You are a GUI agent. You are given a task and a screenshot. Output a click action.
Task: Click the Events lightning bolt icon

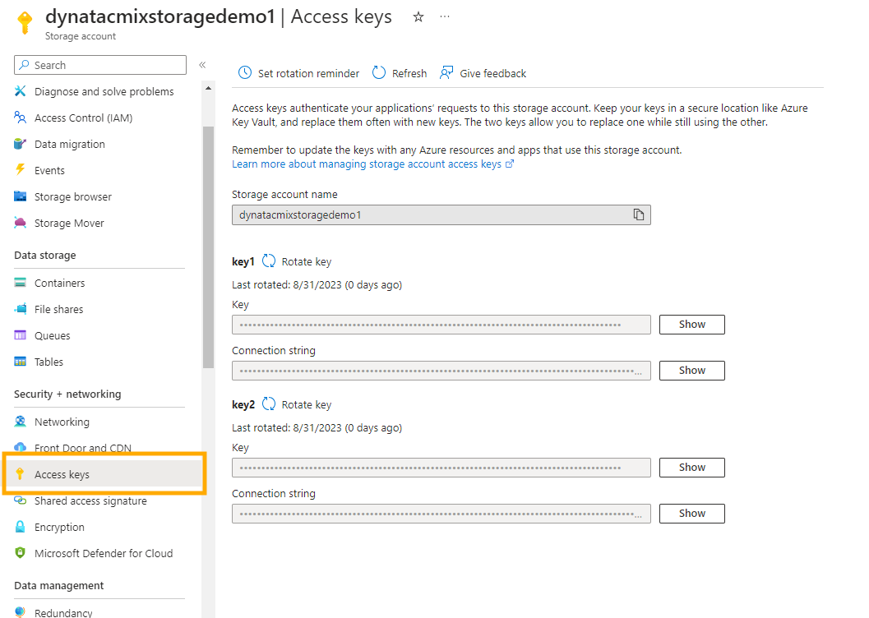[x=20, y=169]
